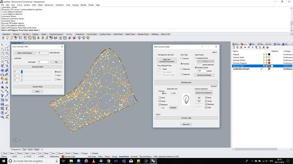
Task: Enable the Mid object snap checkbox
Action: [24, 154]
